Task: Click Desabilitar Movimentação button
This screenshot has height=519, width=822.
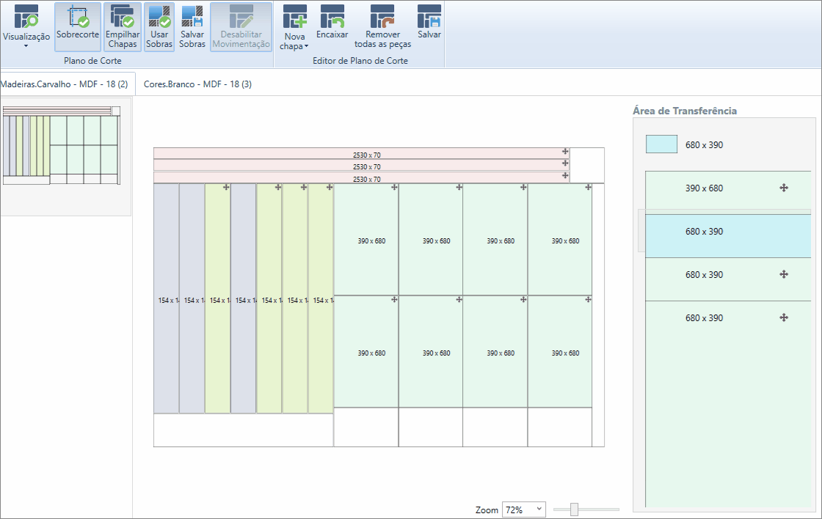Action: tap(241, 26)
